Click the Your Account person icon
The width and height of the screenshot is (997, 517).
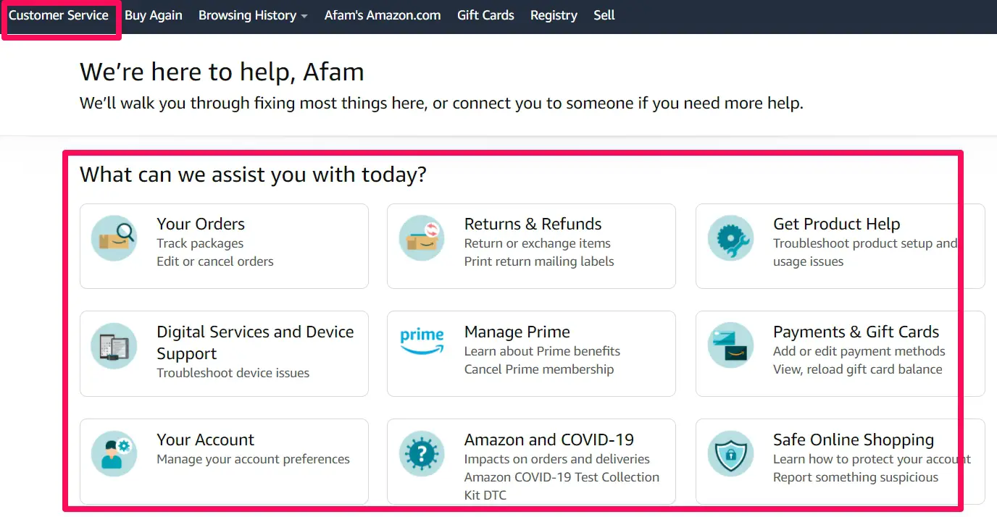(114, 454)
